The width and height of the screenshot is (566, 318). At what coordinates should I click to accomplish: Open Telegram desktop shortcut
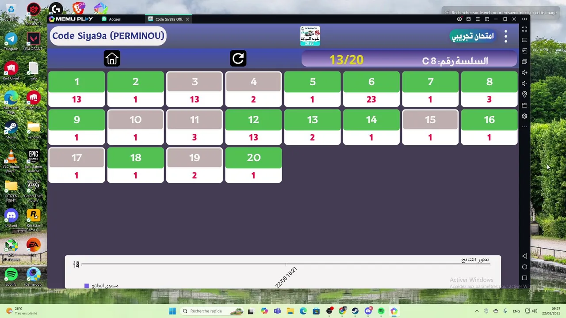[x=11, y=41]
